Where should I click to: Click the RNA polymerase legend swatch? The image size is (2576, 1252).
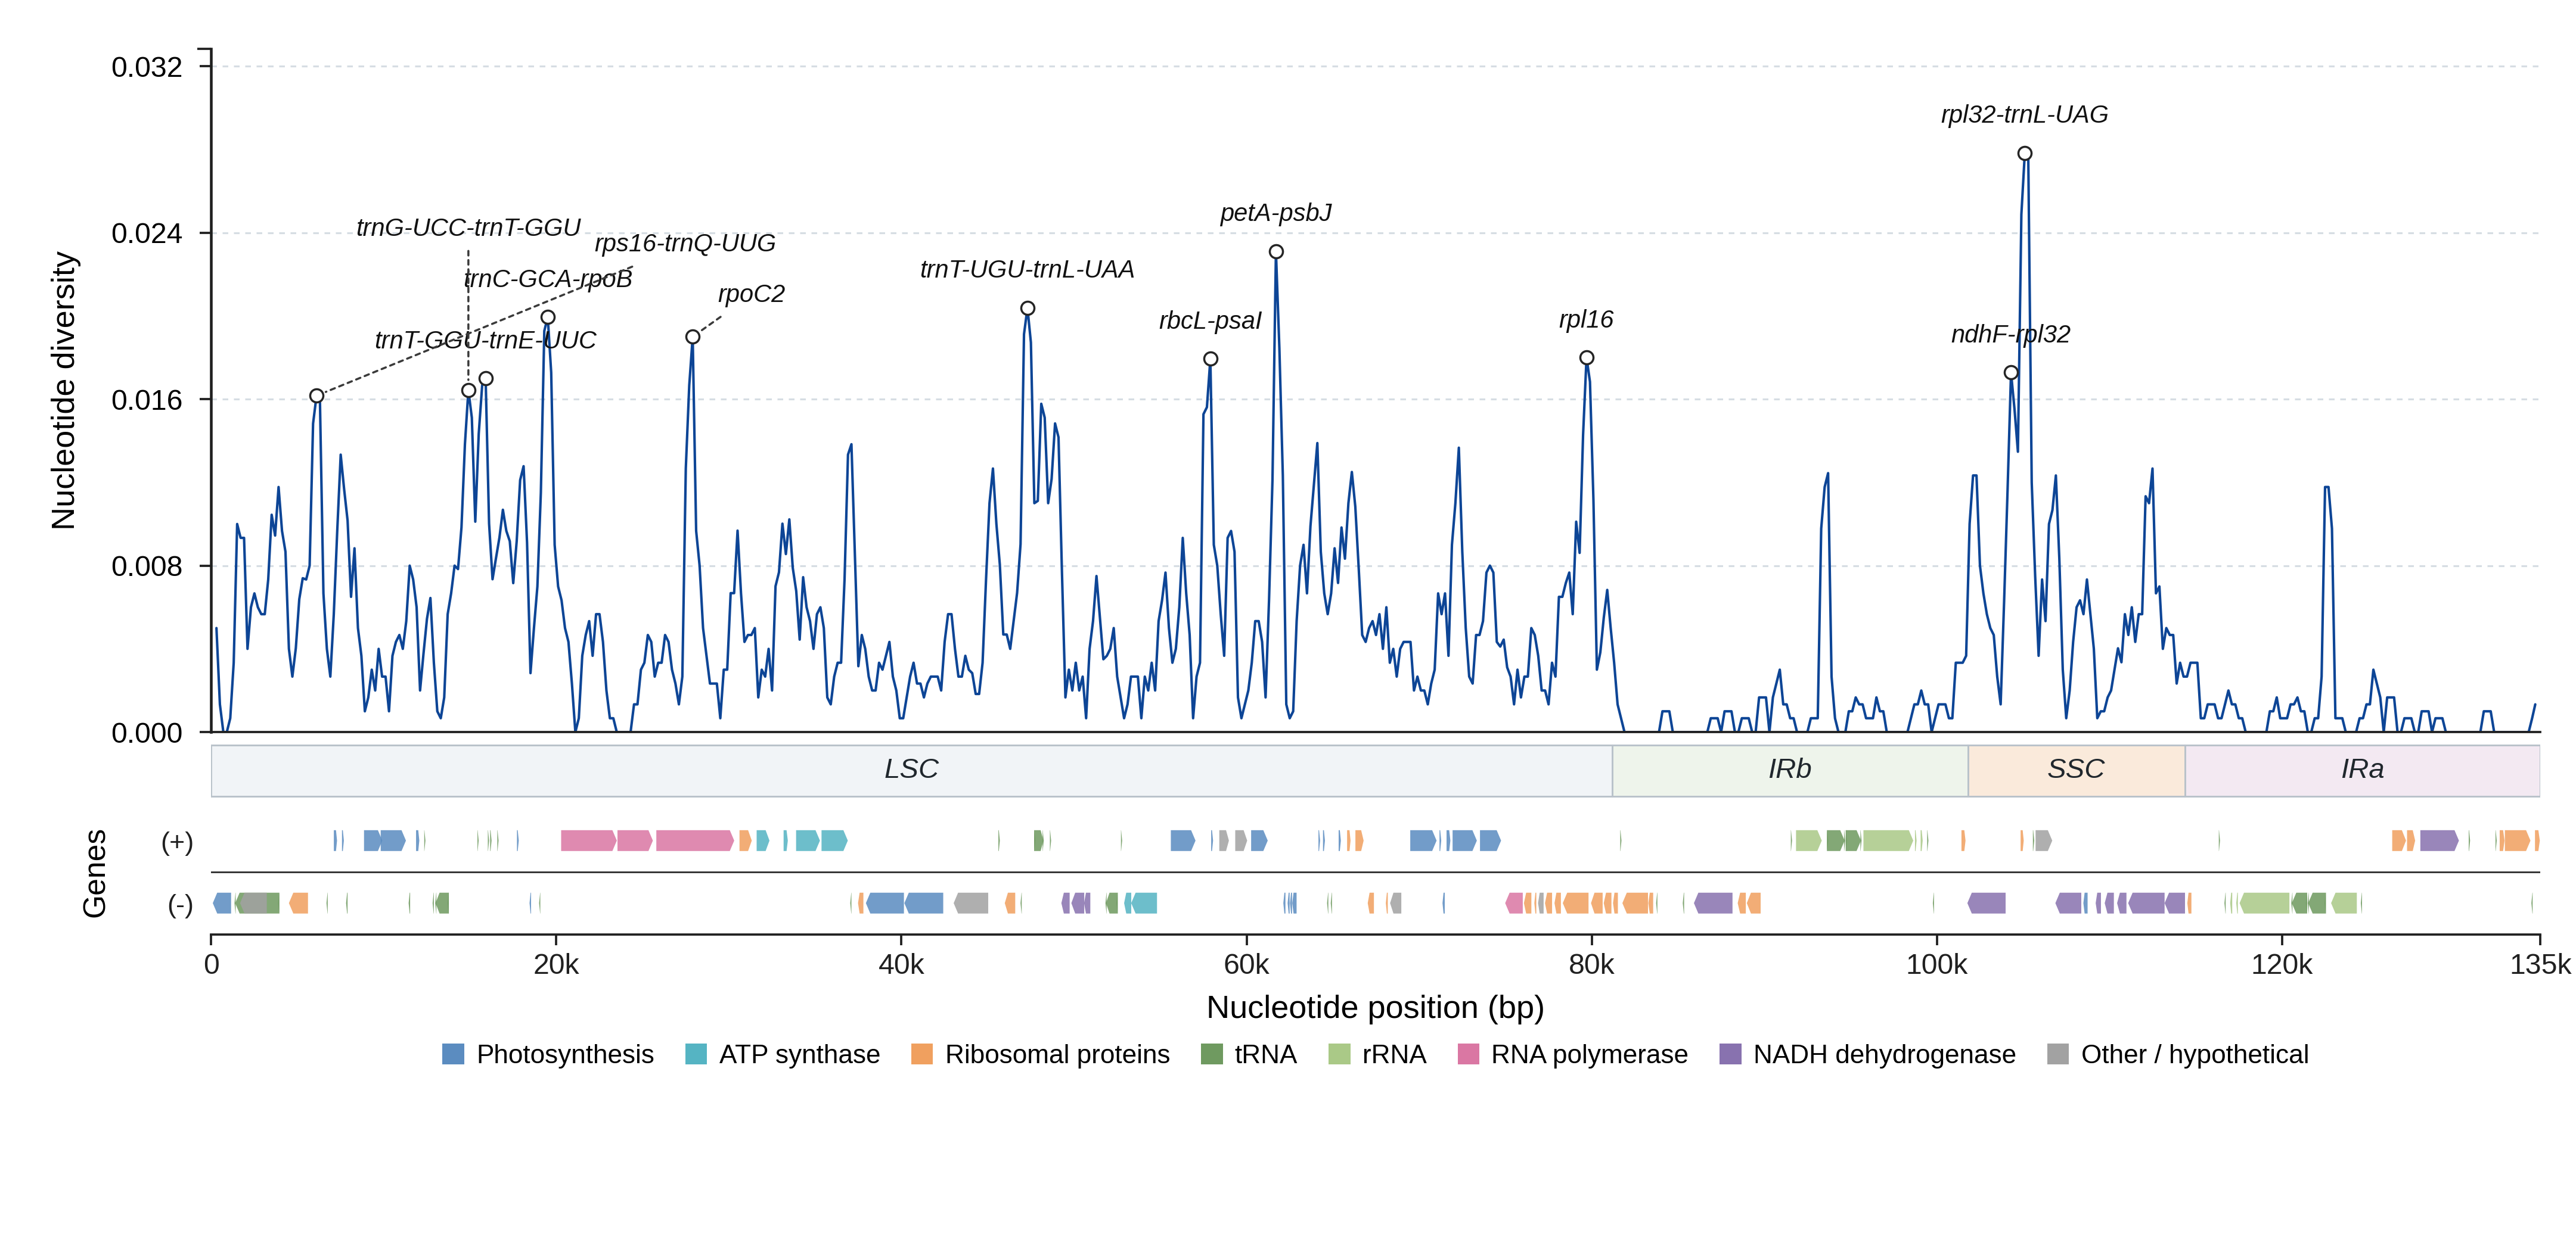click(x=1468, y=1054)
